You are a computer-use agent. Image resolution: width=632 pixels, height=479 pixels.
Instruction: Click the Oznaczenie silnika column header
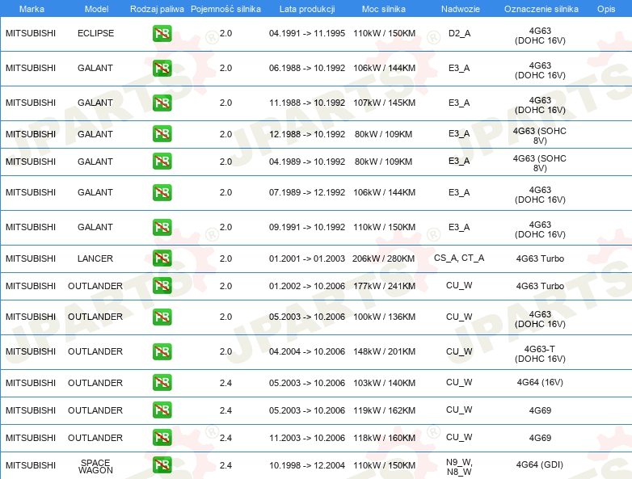pos(541,9)
